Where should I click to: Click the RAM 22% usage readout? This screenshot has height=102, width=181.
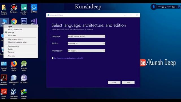[x=162, y=7]
